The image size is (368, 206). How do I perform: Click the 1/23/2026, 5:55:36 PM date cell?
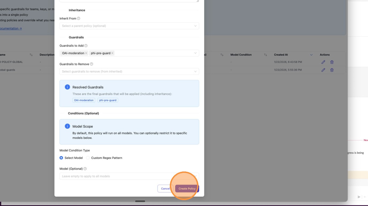288,70
